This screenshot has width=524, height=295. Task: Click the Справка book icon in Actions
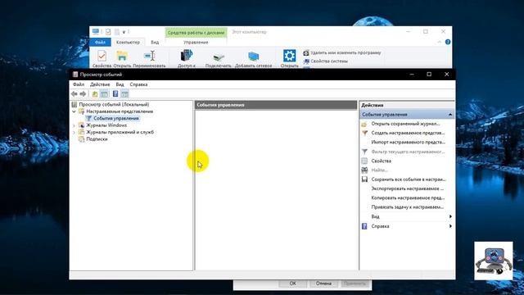(x=364, y=226)
